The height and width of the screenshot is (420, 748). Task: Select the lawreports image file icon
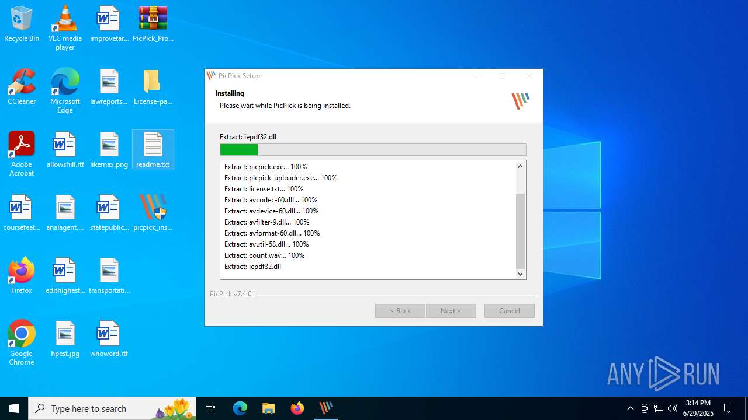point(109,87)
